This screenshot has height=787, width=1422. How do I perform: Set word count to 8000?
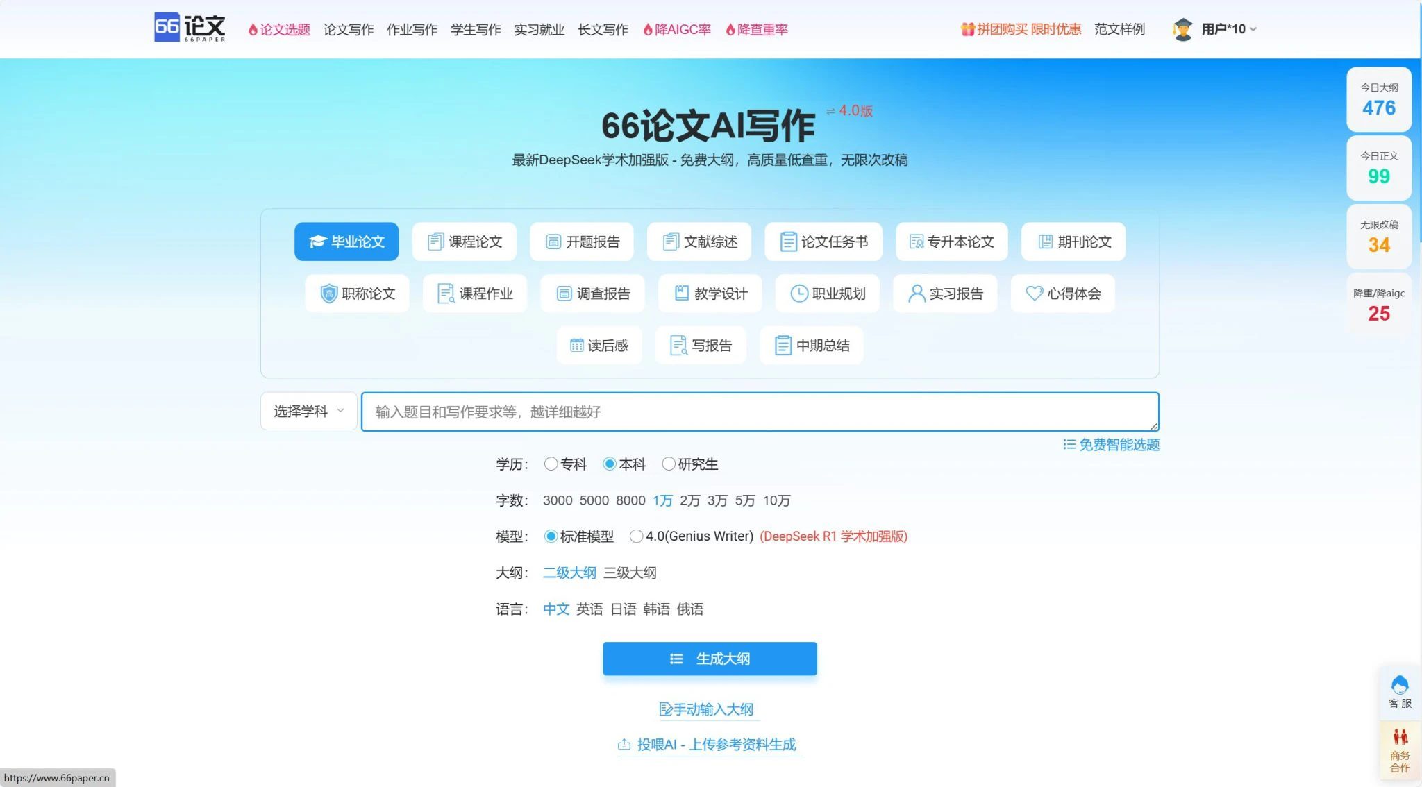(630, 500)
